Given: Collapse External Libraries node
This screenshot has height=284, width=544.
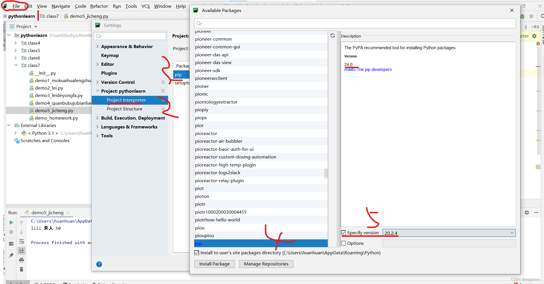Looking at the screenshot, I should pos(9,125).
